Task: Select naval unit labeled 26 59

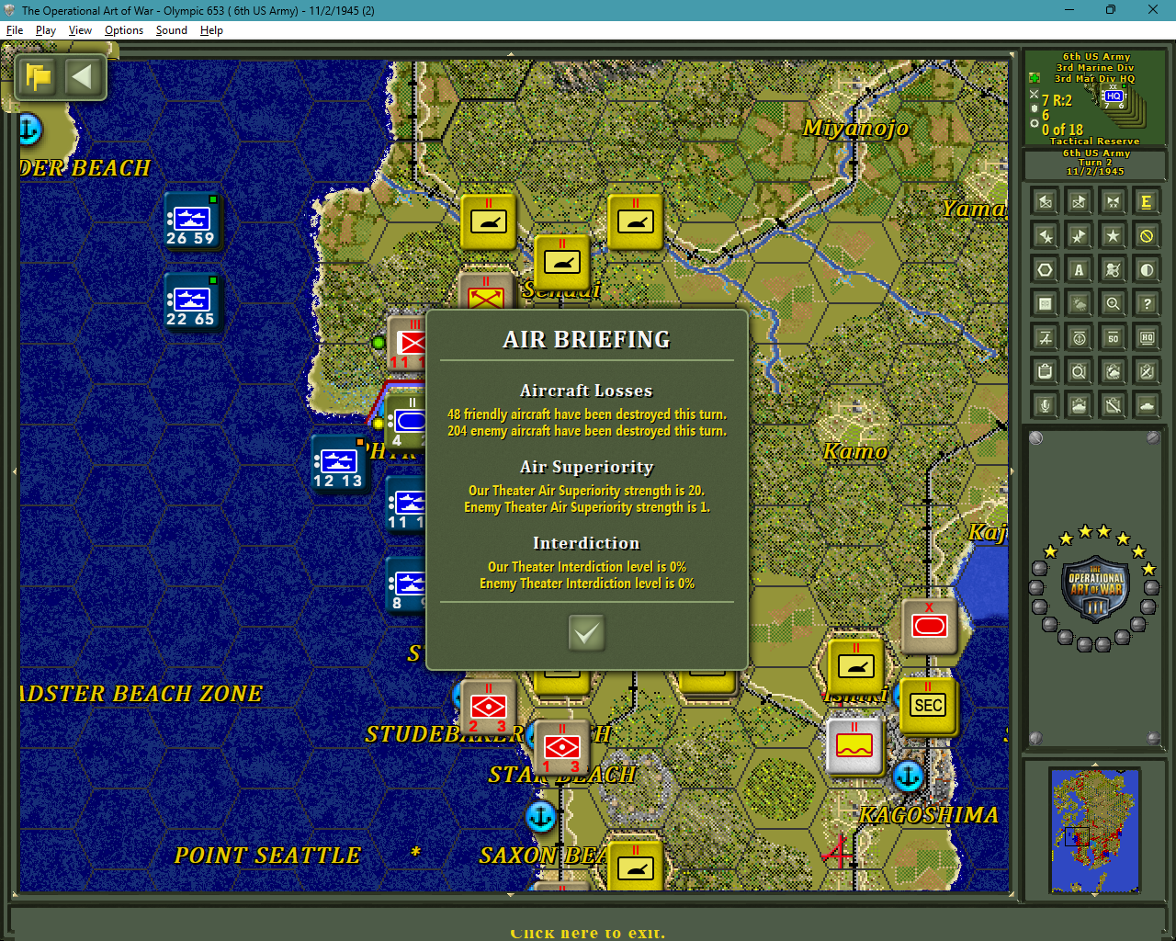Action: [x=191, y=221]
